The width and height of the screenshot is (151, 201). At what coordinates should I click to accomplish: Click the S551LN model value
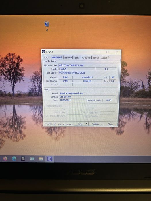77,69
